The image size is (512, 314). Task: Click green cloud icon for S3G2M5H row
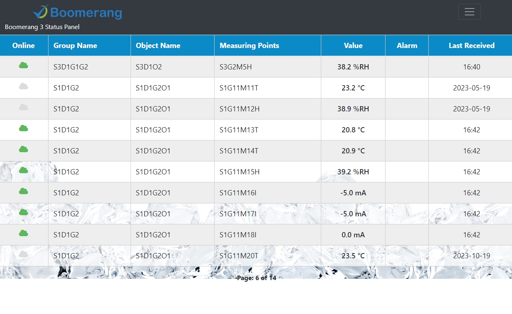click(23, 65)
